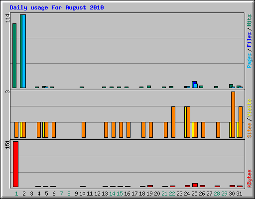Click day label '6' on the x-axis
Viewport: 255px width, 199px height.
[x=54, y=194]
